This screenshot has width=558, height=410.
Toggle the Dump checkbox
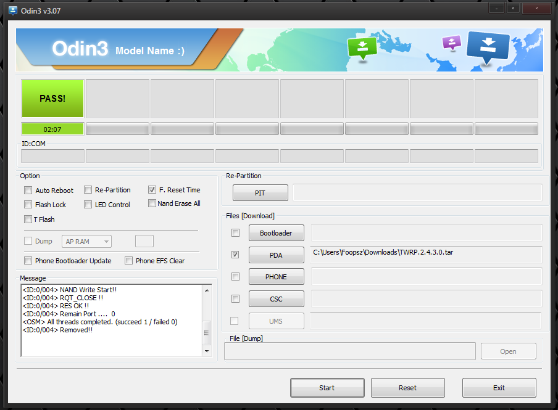point(28,240)
